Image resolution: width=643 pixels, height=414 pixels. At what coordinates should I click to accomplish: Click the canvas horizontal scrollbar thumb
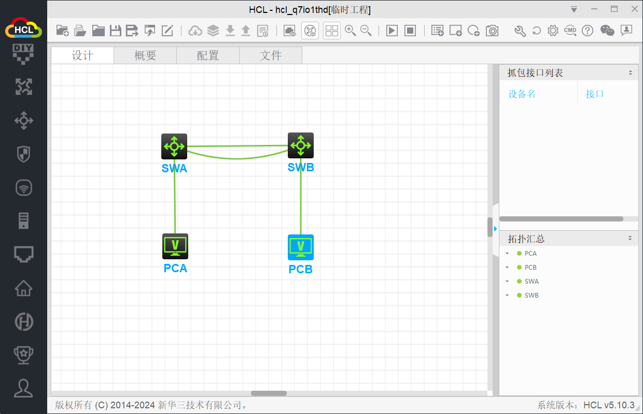tap(269, 393)
